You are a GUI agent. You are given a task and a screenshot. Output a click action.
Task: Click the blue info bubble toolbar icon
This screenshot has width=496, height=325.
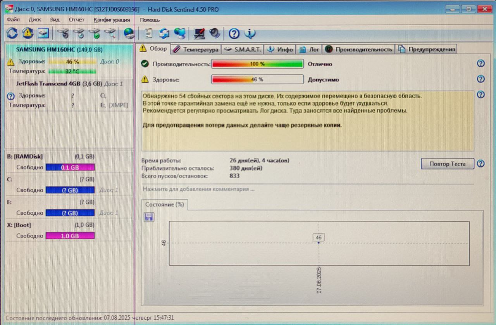(250, 34)
